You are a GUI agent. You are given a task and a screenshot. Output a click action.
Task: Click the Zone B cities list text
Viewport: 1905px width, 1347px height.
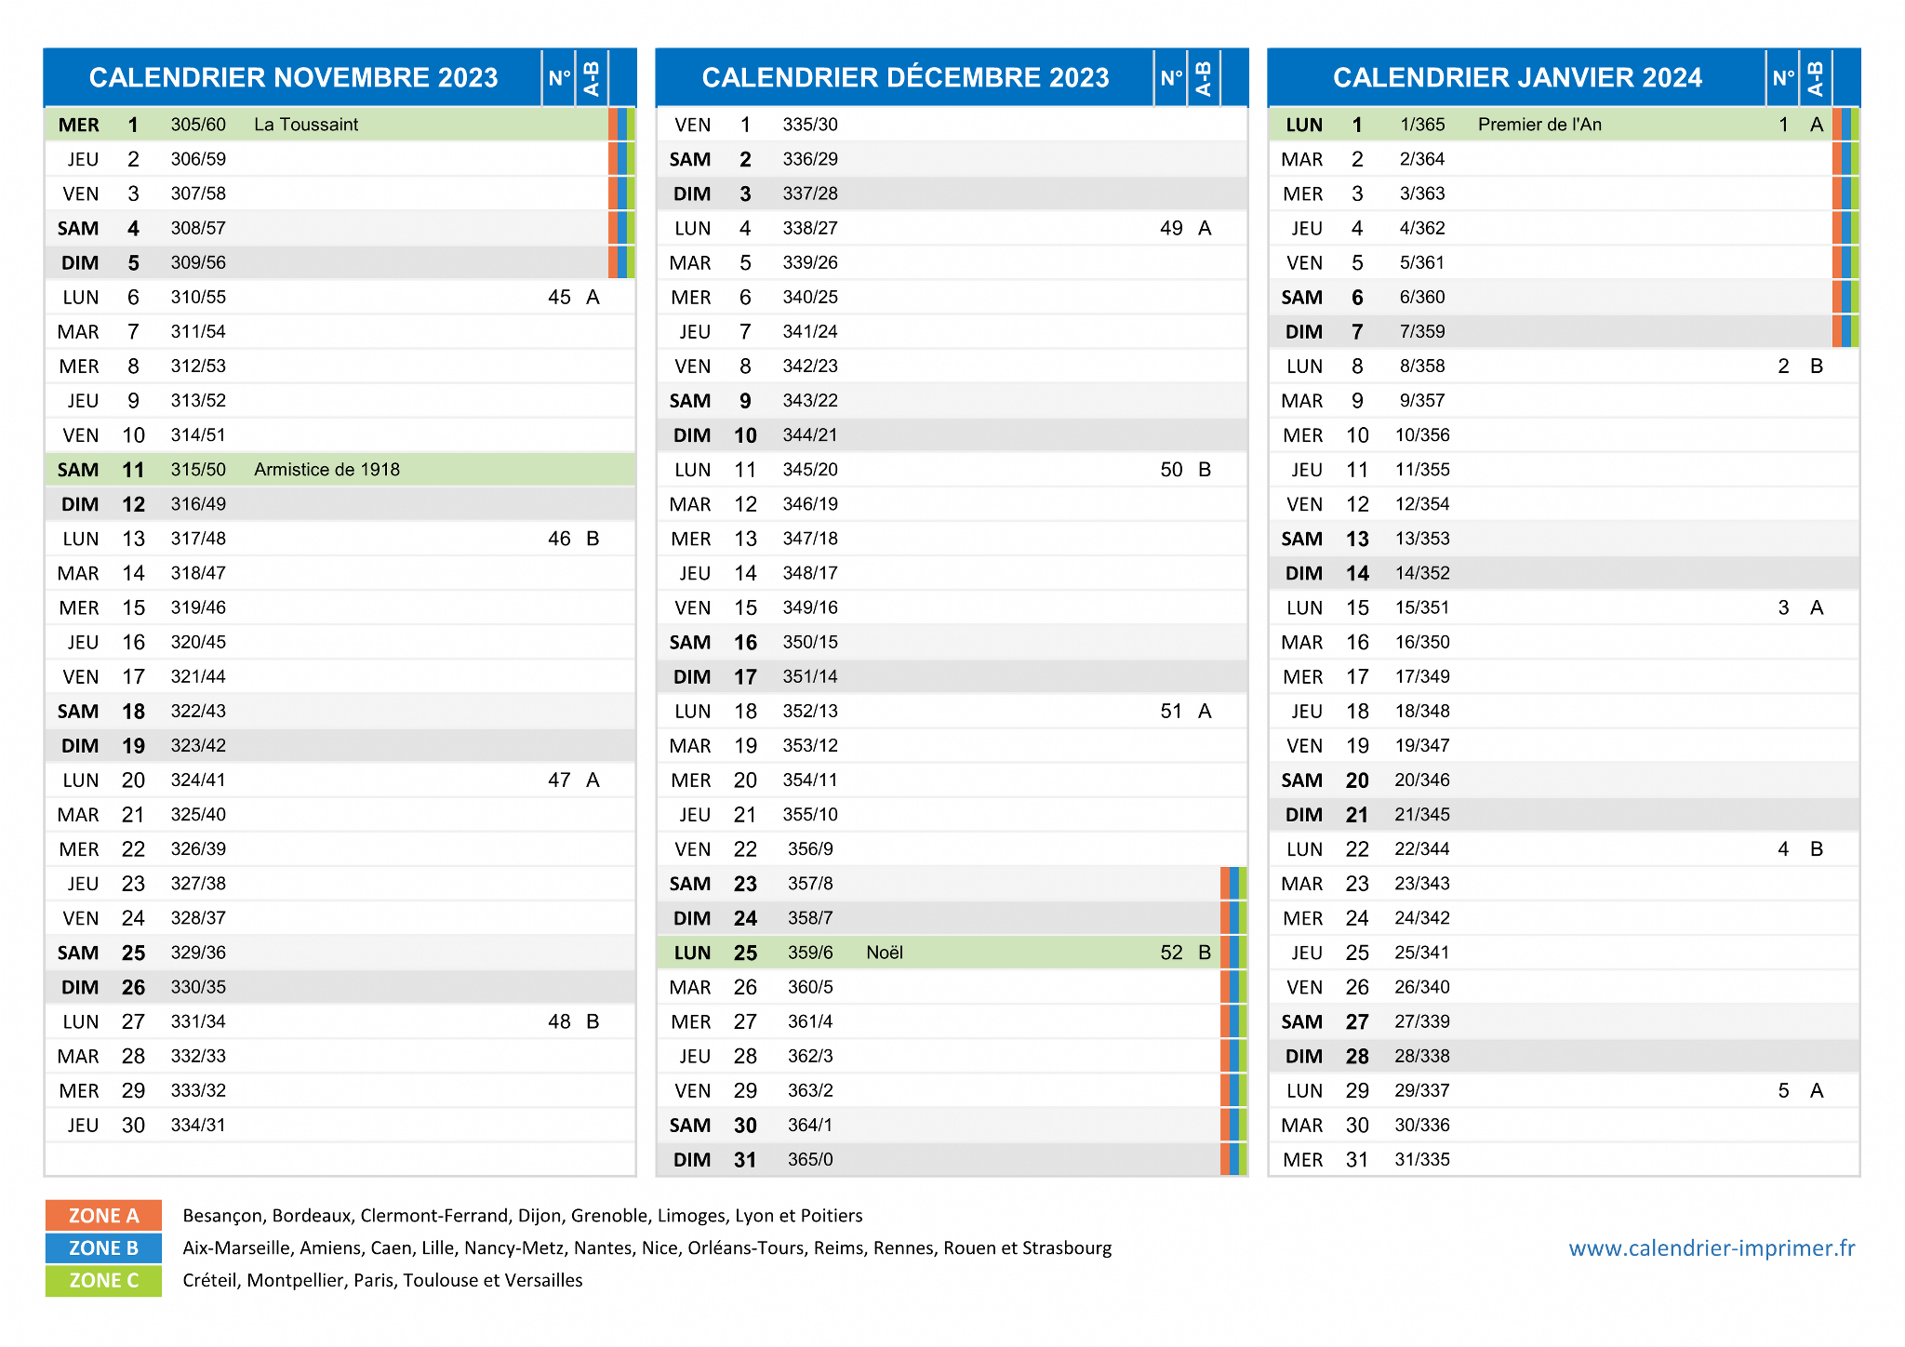(647, 1247)
